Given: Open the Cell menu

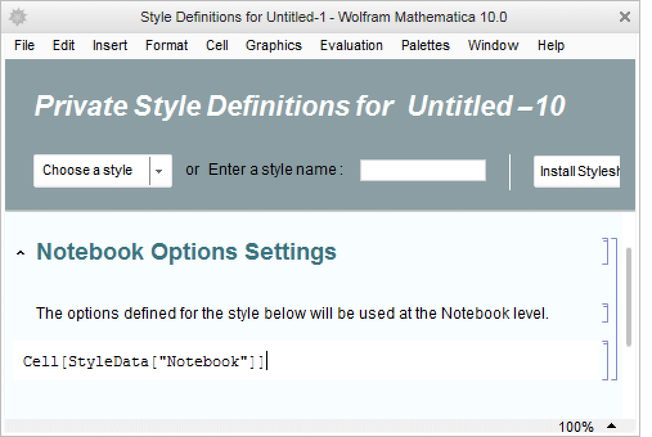Looking at the screenshot, I should tap(217, 46).
